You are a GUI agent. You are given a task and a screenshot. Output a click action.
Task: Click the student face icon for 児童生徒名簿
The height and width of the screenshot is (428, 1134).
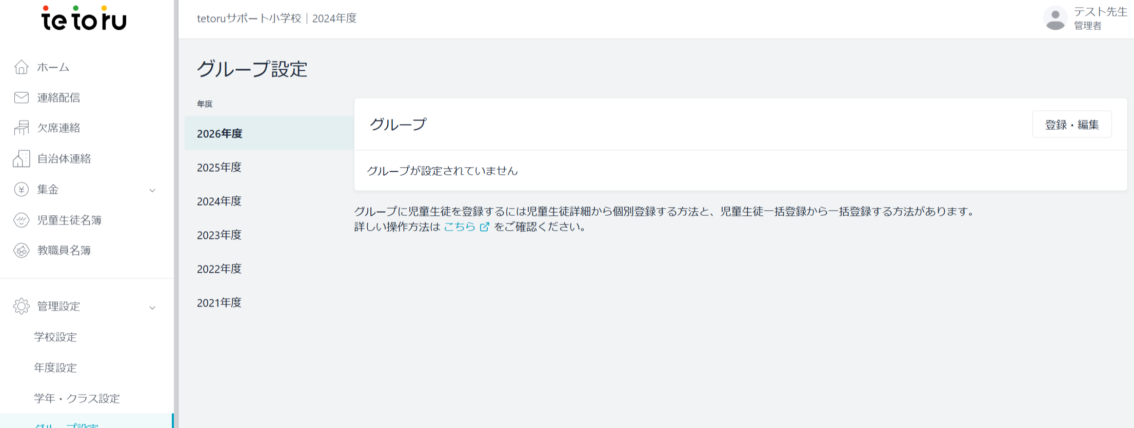coord(21,220)
